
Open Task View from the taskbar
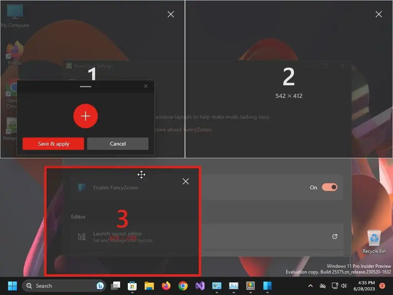click(x=116, y=286)
